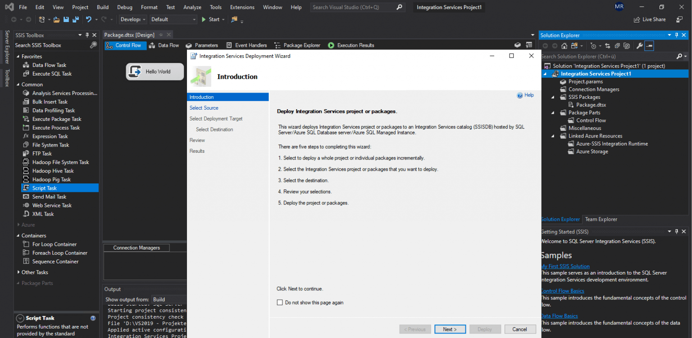The height and width of the screenshot is (338, 692).
Task: Select the Data Flow Task under Favorites
Action: pos(50,65)
